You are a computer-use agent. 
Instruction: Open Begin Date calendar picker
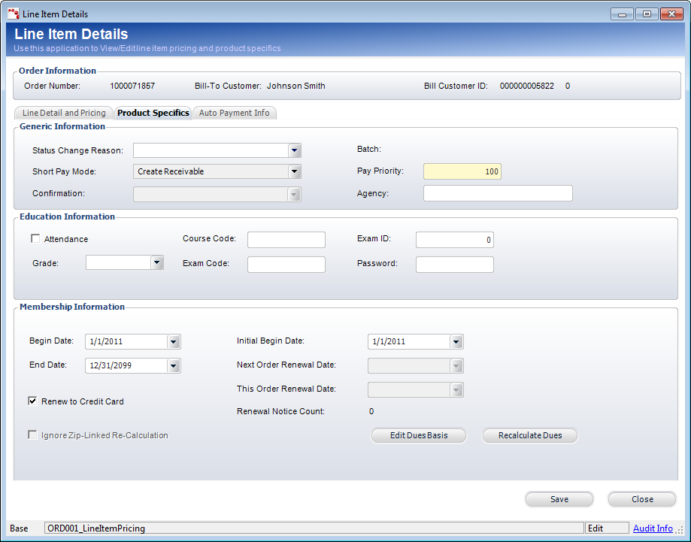point(174,341)
